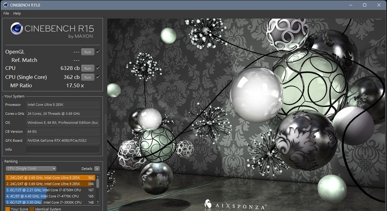
Task: Select ranking entry Core i7-3930K CPU
Action: click(50, 202)
